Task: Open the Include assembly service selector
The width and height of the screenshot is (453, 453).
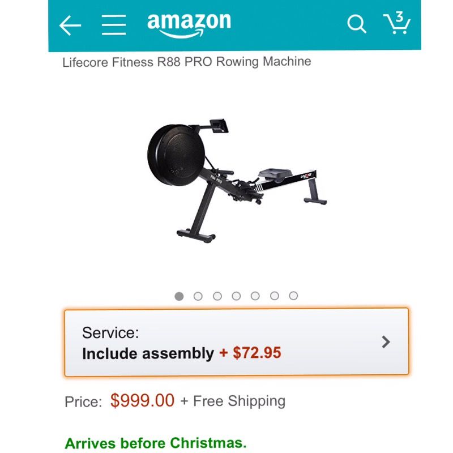Action: [x=236, y=342]
